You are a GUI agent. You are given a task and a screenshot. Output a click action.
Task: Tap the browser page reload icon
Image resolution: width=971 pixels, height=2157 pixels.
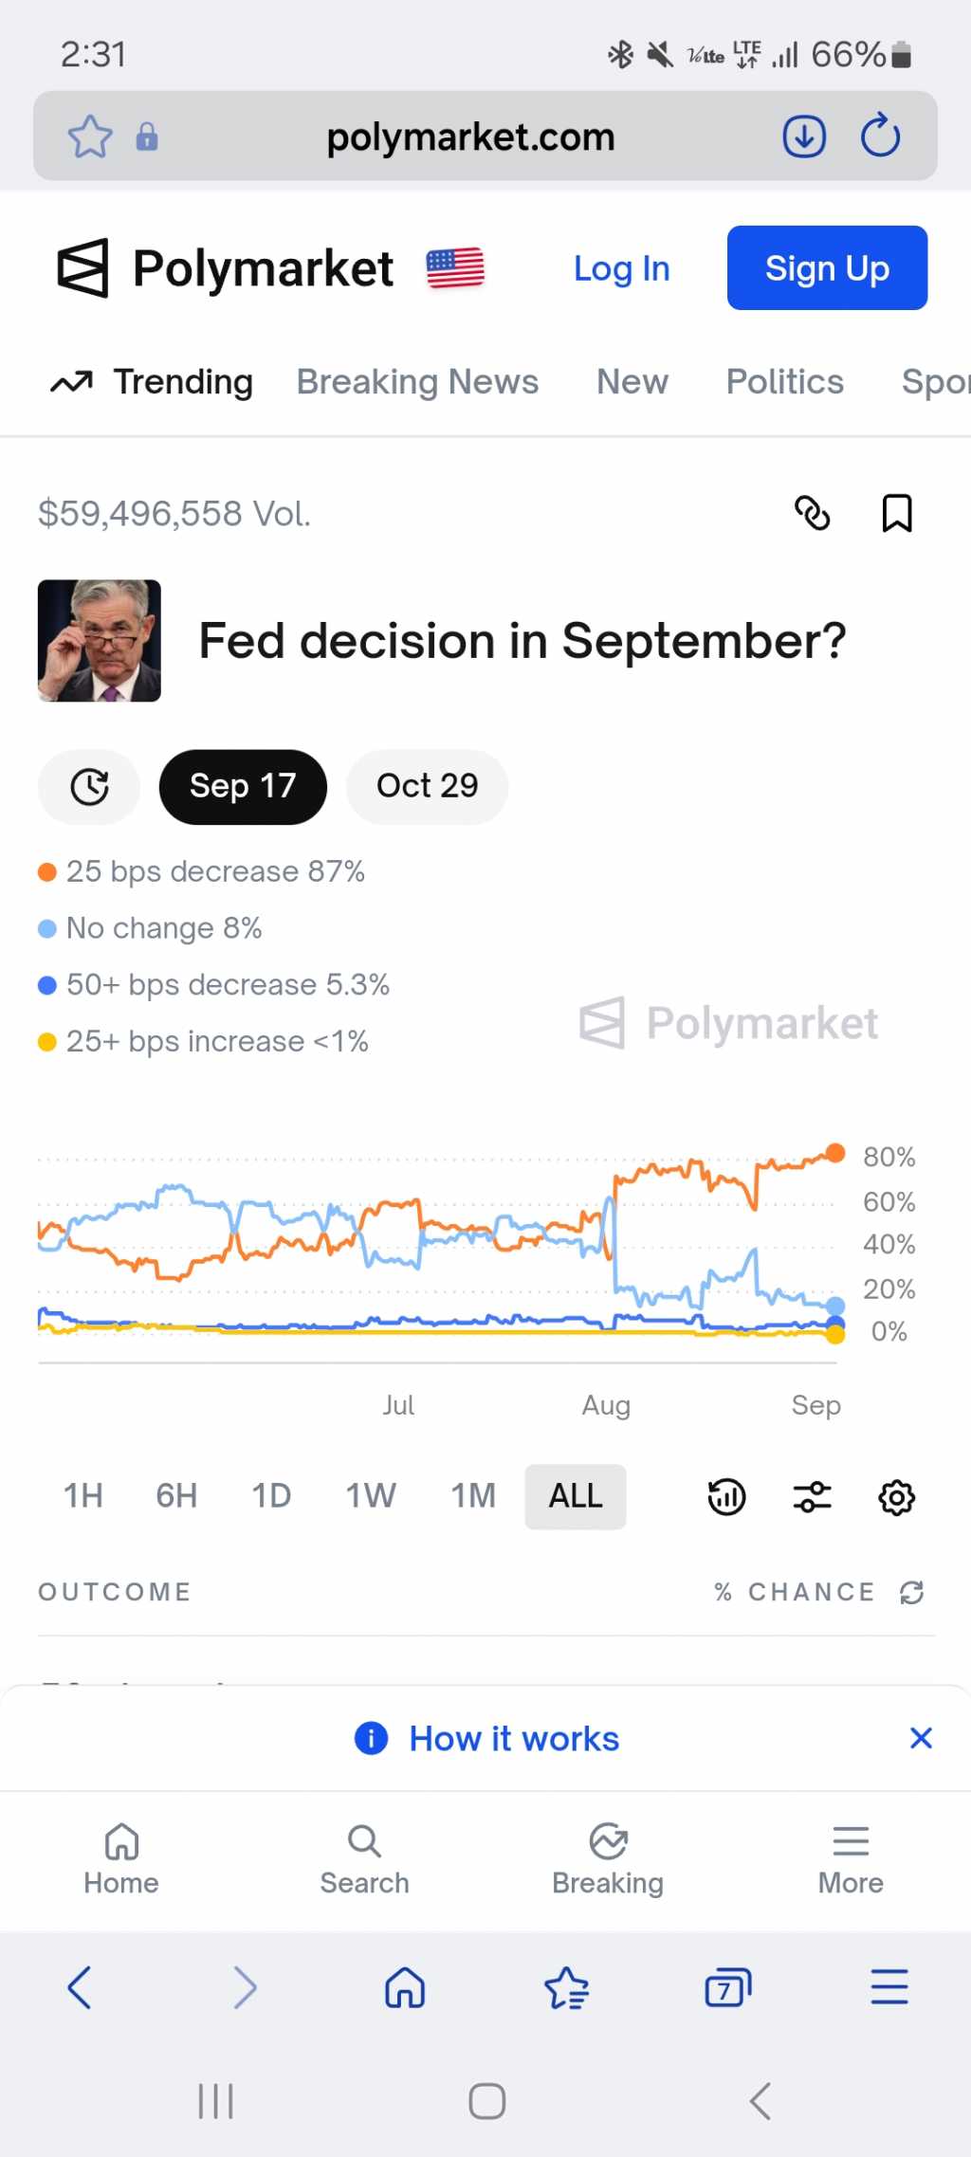point(880,136)
